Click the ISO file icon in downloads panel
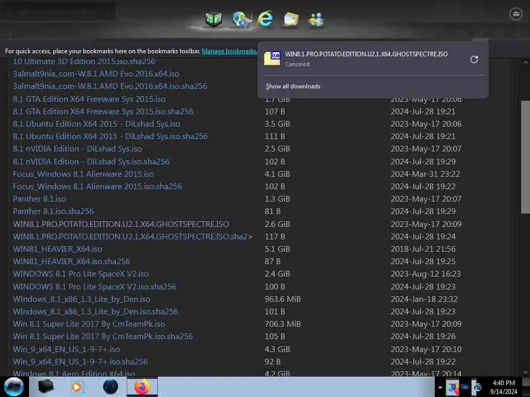Screen dimensions: 530x397 tap(272, 58)
